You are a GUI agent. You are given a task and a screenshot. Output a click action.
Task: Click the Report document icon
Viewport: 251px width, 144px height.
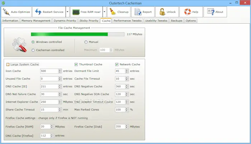click(x=138, y=12)
